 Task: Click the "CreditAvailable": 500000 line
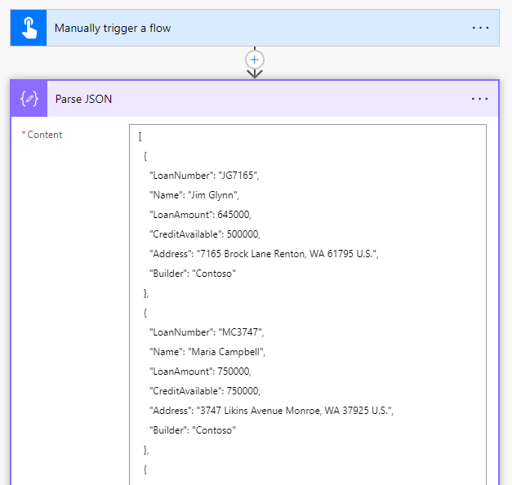pyautogui.click(x=204, y=234)
